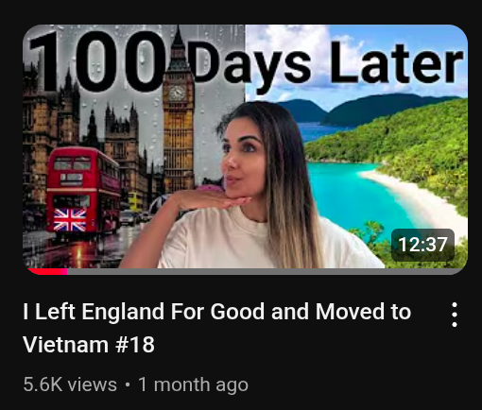Click the "1 month ago" upload date
This screenshot has width=482, height=410.
(193, 384)
